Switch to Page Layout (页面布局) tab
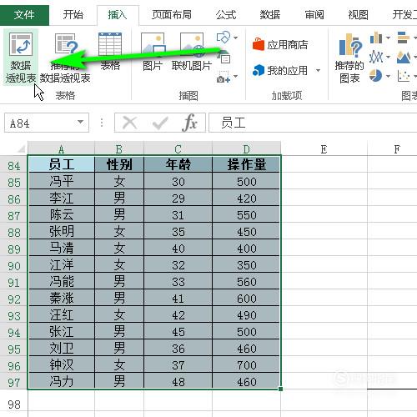Image resolution: width=417 pixels, height=417 pixels. click(172, 15)
